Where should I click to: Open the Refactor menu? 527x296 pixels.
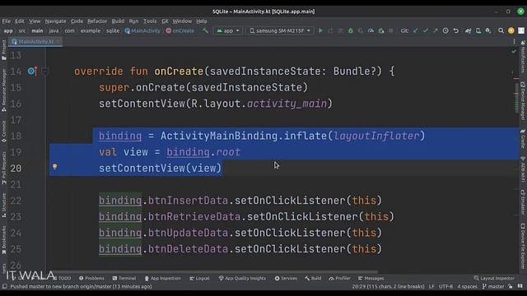click(97, 21)
